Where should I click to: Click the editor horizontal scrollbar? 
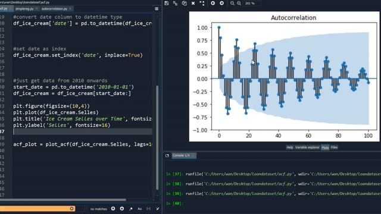click(63, 200)
